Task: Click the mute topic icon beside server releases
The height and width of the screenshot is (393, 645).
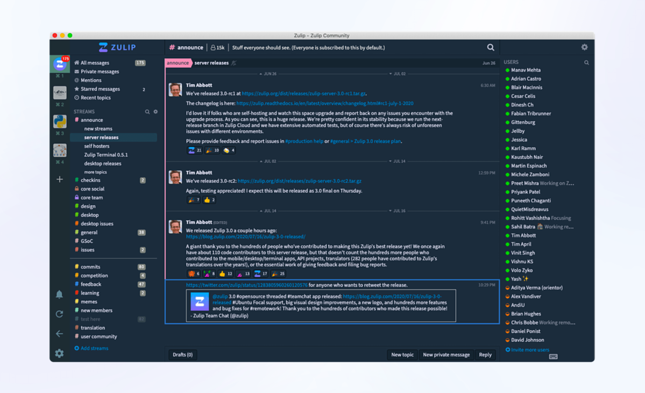Action: click(x=233, y=63)
